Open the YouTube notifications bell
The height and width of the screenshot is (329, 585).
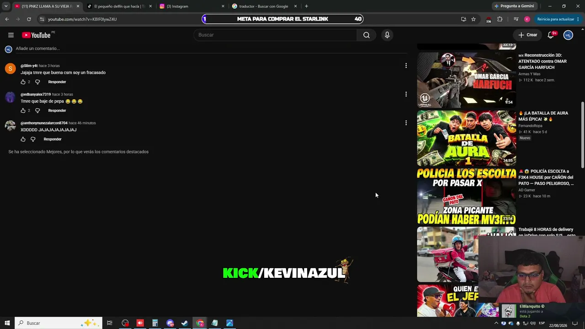coord(551,35)
